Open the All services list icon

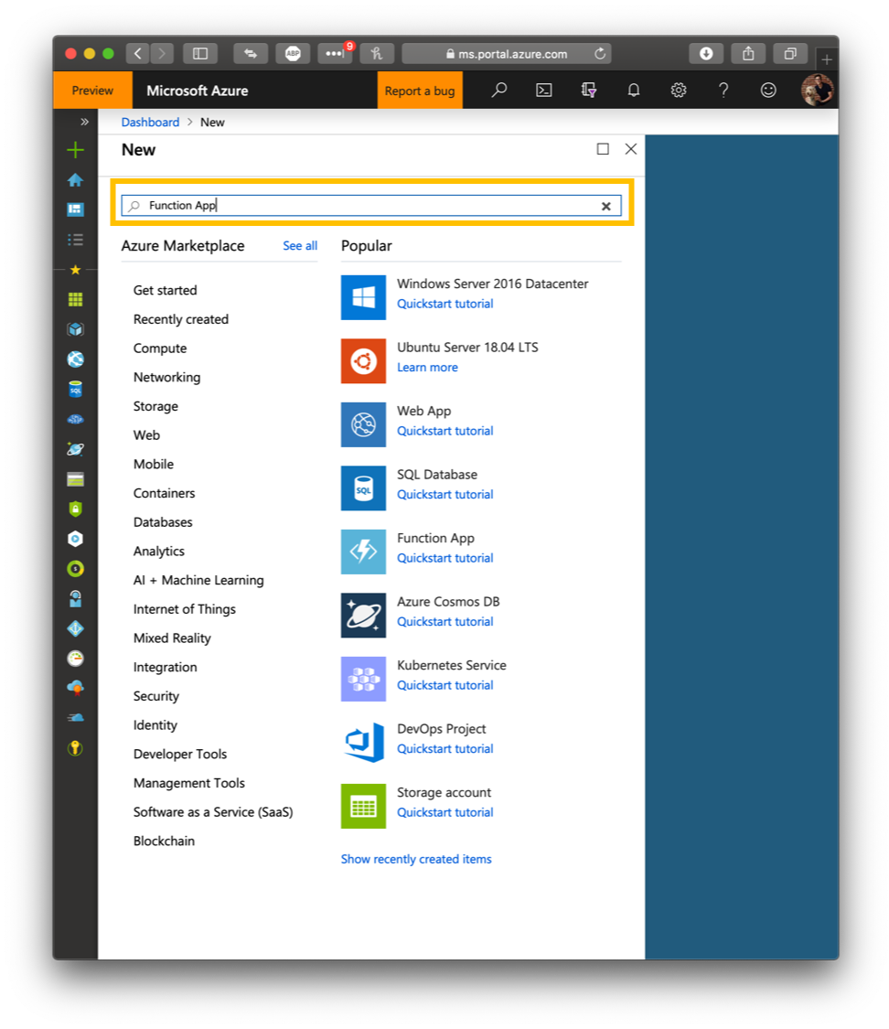[75, 240]
